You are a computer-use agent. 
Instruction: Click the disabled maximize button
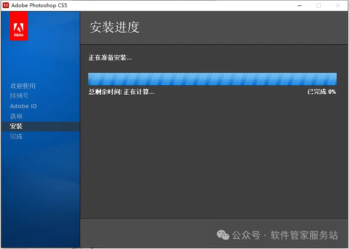click(319, 5)
